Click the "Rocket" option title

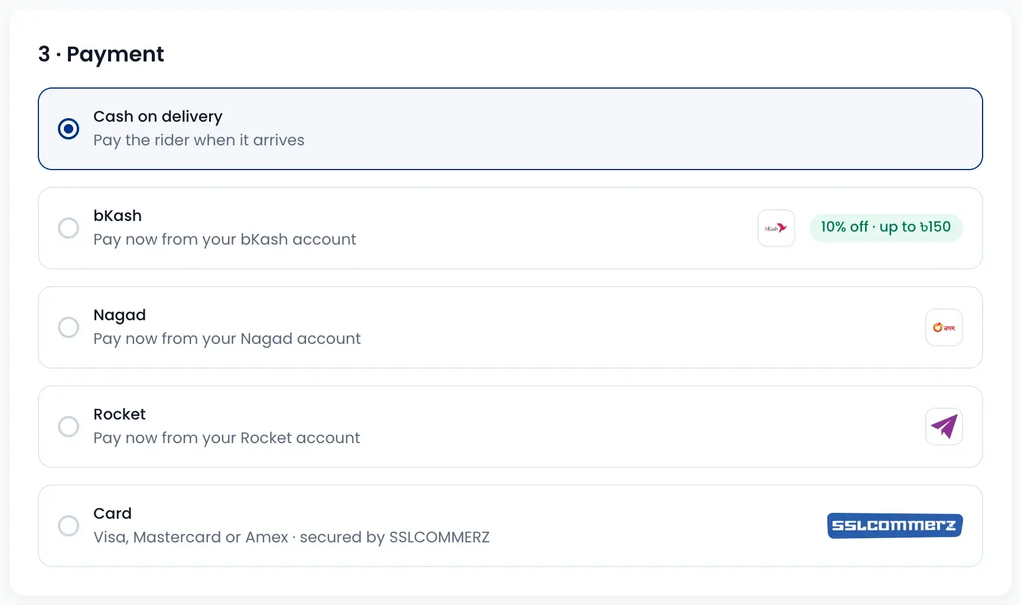pos(119,414)
